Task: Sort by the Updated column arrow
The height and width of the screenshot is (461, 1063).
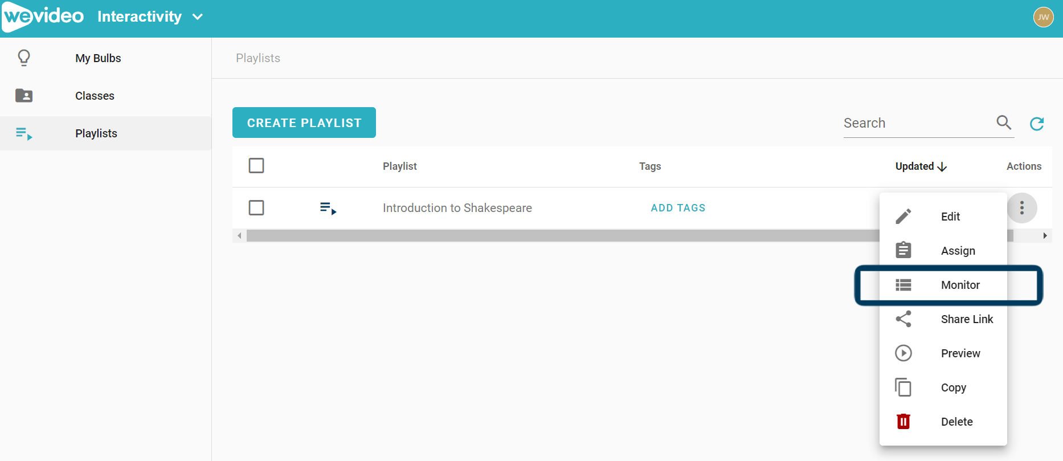Action: point(942,166)
